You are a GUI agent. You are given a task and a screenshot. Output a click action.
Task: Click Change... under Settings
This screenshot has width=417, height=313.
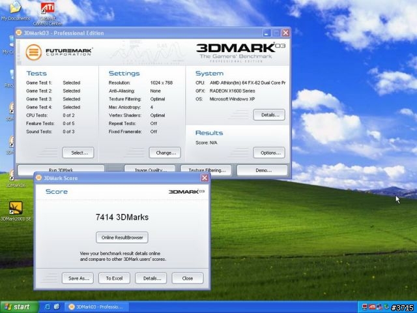point(165,153)
